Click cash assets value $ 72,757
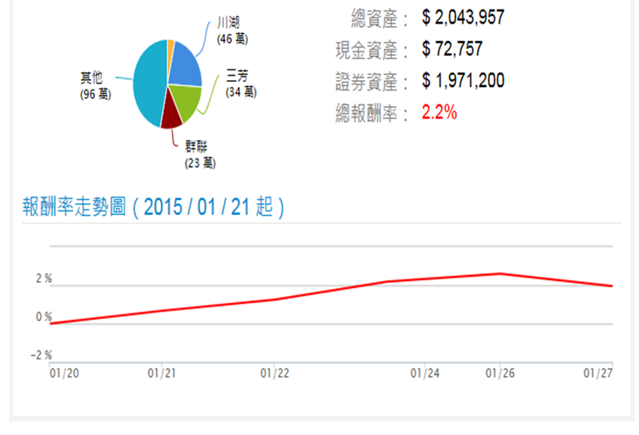 tap(452, 50)
